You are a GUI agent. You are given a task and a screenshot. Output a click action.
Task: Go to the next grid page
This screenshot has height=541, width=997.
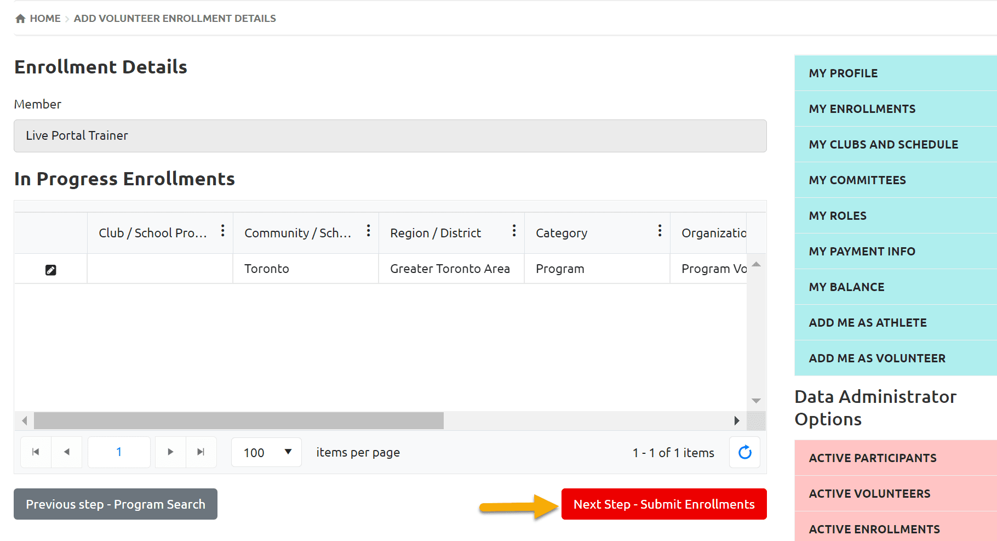170,452
